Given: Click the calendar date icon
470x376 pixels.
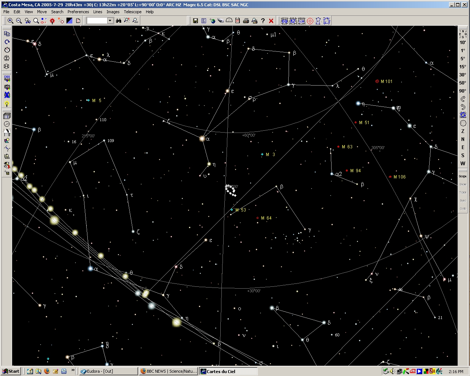Looking at the screenshot, I should (238, 21).
